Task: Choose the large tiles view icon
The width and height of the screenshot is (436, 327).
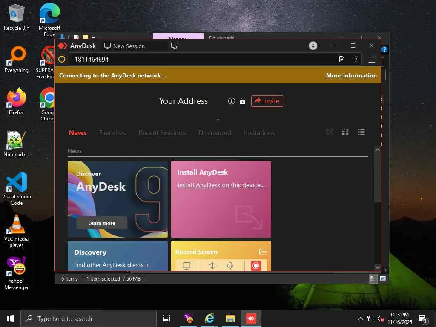Action: coord(329,132)
